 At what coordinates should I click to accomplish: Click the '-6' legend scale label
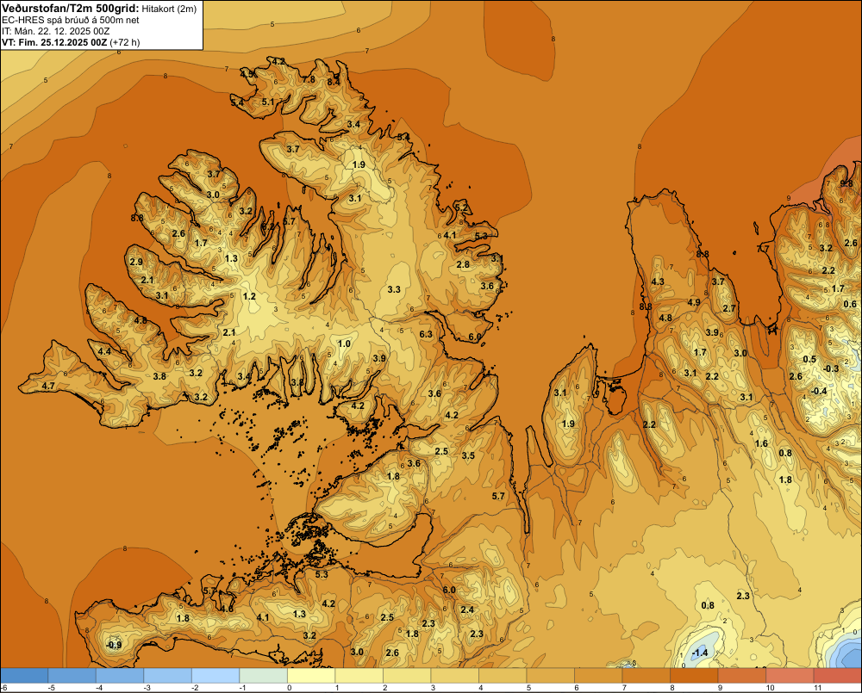pyautogui.click(x=3, y=688)
